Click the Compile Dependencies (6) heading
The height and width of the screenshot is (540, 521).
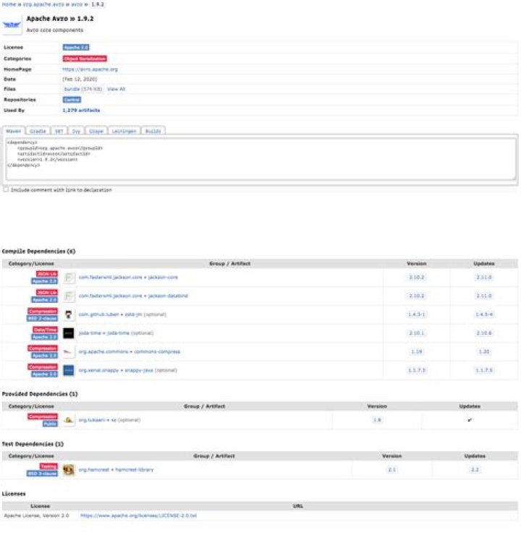(38, 252)
